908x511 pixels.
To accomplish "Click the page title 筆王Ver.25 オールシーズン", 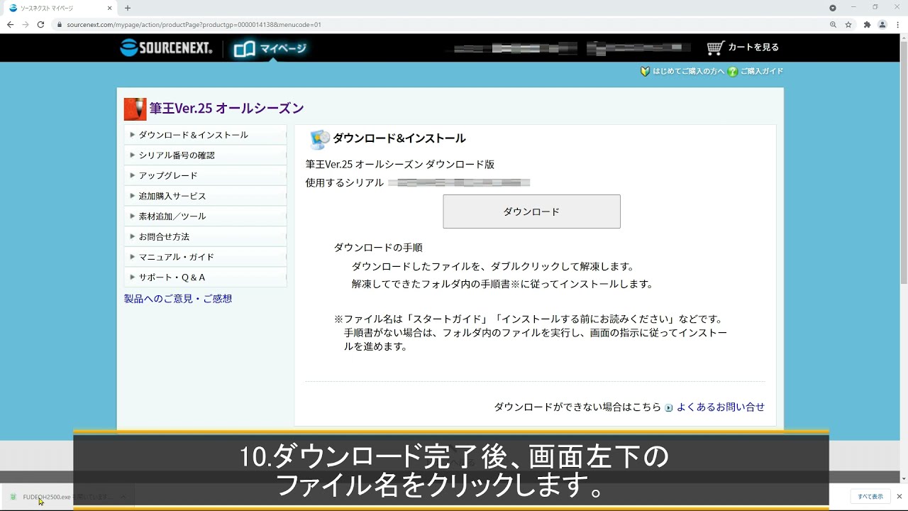I will coord(226,109).
